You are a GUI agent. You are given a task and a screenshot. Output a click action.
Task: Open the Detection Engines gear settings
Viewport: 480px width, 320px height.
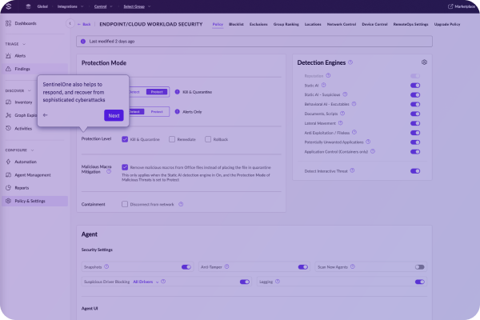(424, 62)
